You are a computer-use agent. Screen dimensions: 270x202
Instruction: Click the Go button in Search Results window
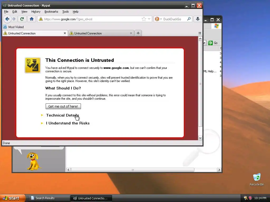213,43
